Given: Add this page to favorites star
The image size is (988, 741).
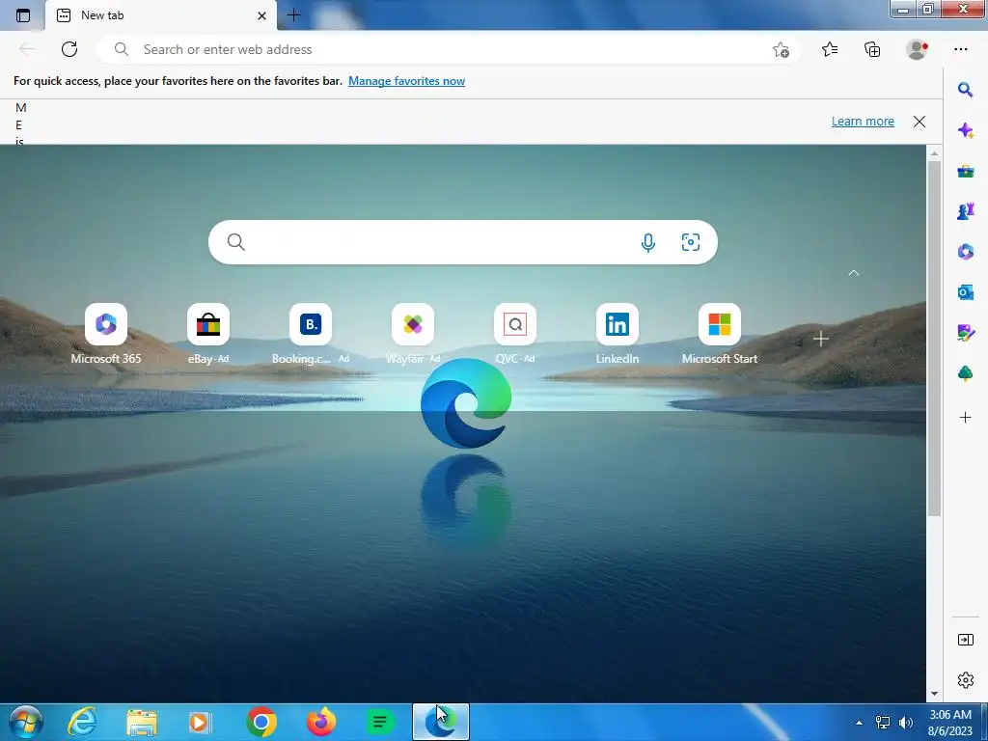Looking at the screenshot, I should [781, 50].
